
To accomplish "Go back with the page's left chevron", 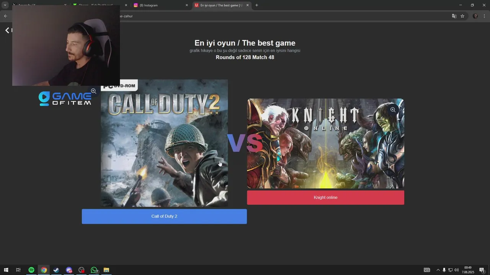I will click(7, 30).
